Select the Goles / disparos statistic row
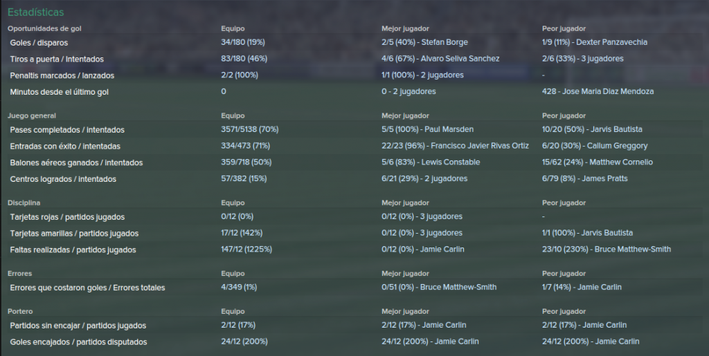This screenshot has width=709, height=356. click(x=354, y=42)
